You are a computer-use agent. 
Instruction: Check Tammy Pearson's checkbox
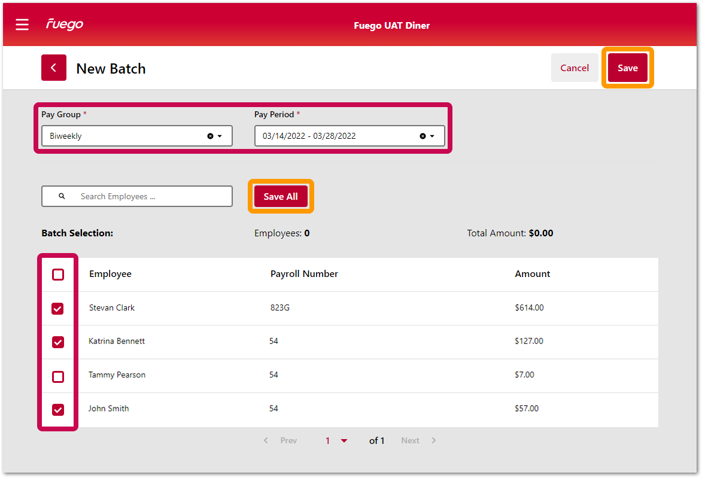coord(58,376)
